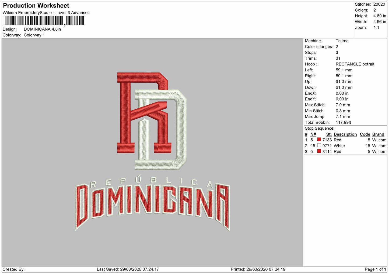Click the 'Page 1 of 1' footer text

coord(375,269)
